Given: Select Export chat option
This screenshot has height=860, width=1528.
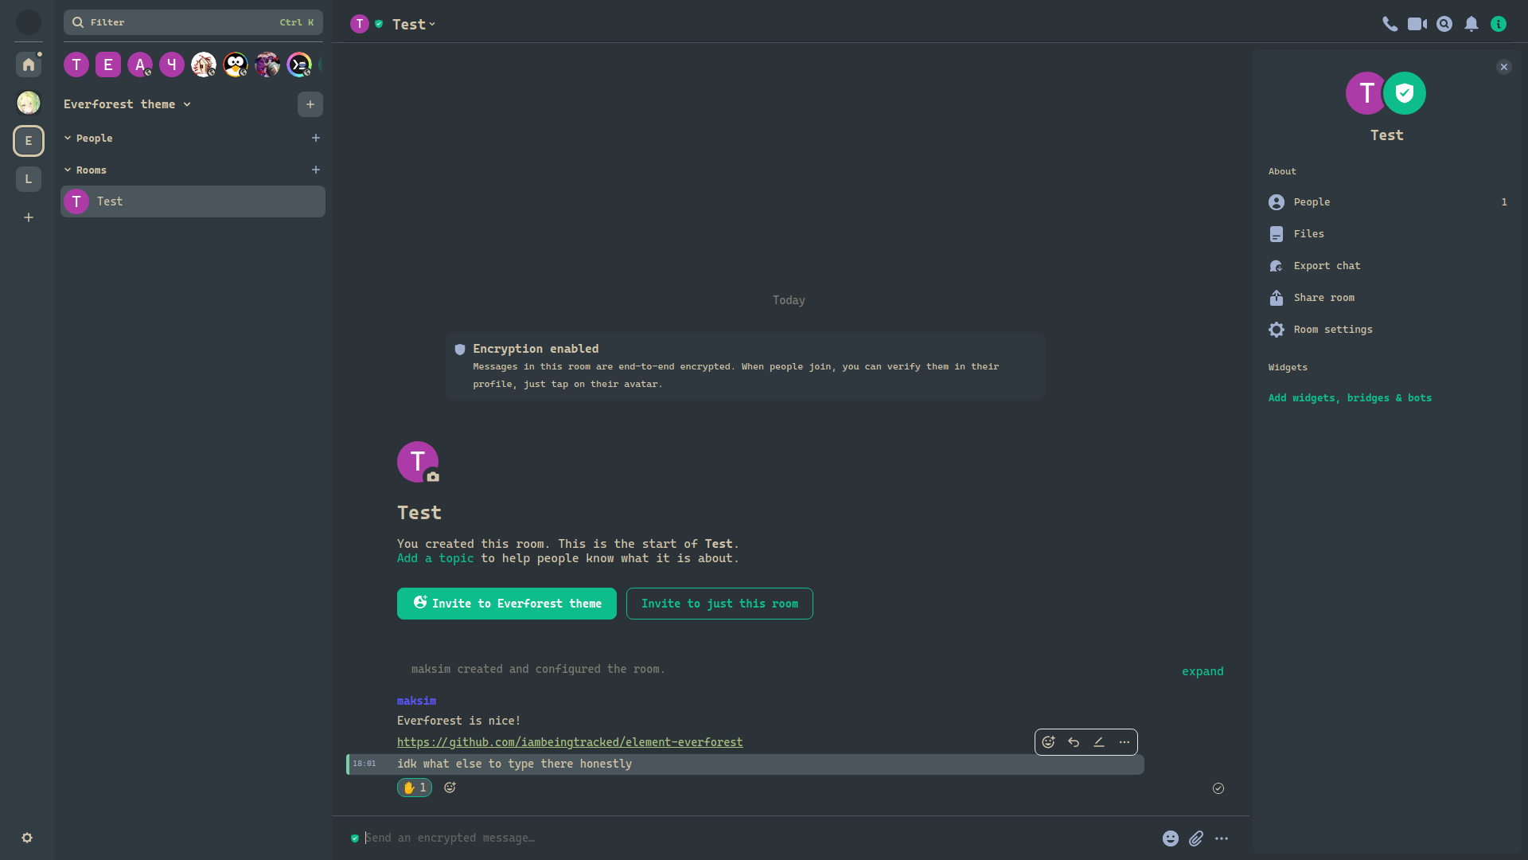Looking at the screenshot, I should [1327, 264].
